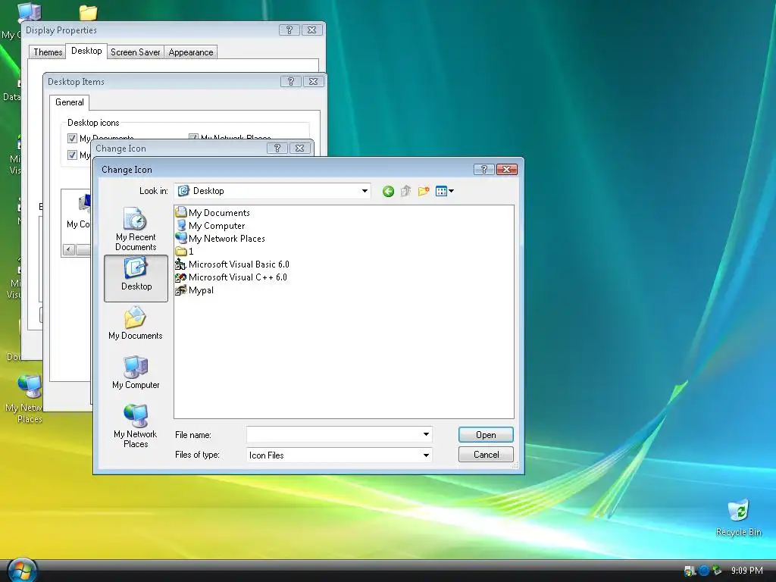
Task: Open the Views menu dropdown in the toolbar
Action: pos(444,191)
